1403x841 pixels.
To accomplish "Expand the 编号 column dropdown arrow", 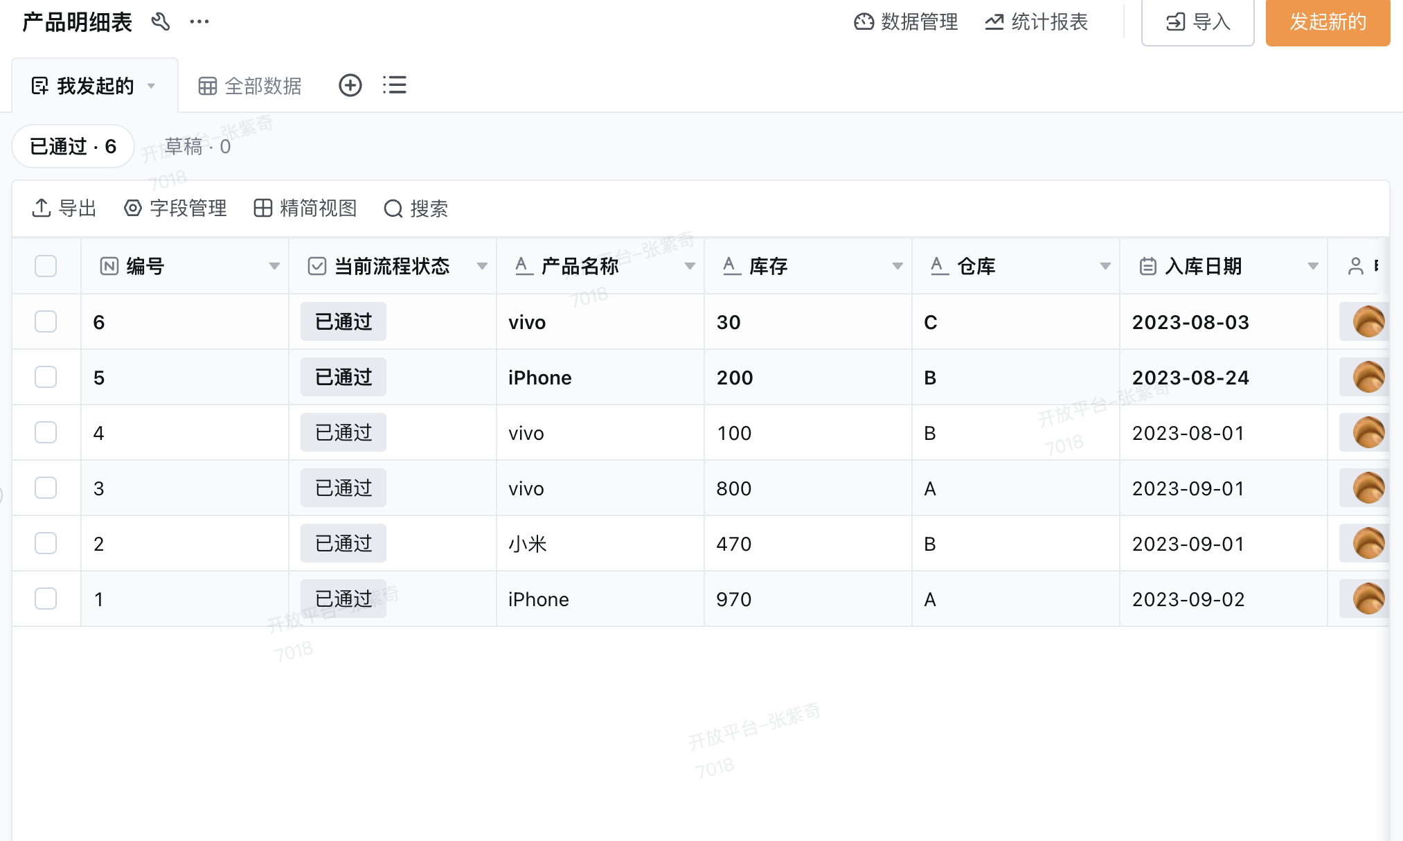I will pos(274,266).
